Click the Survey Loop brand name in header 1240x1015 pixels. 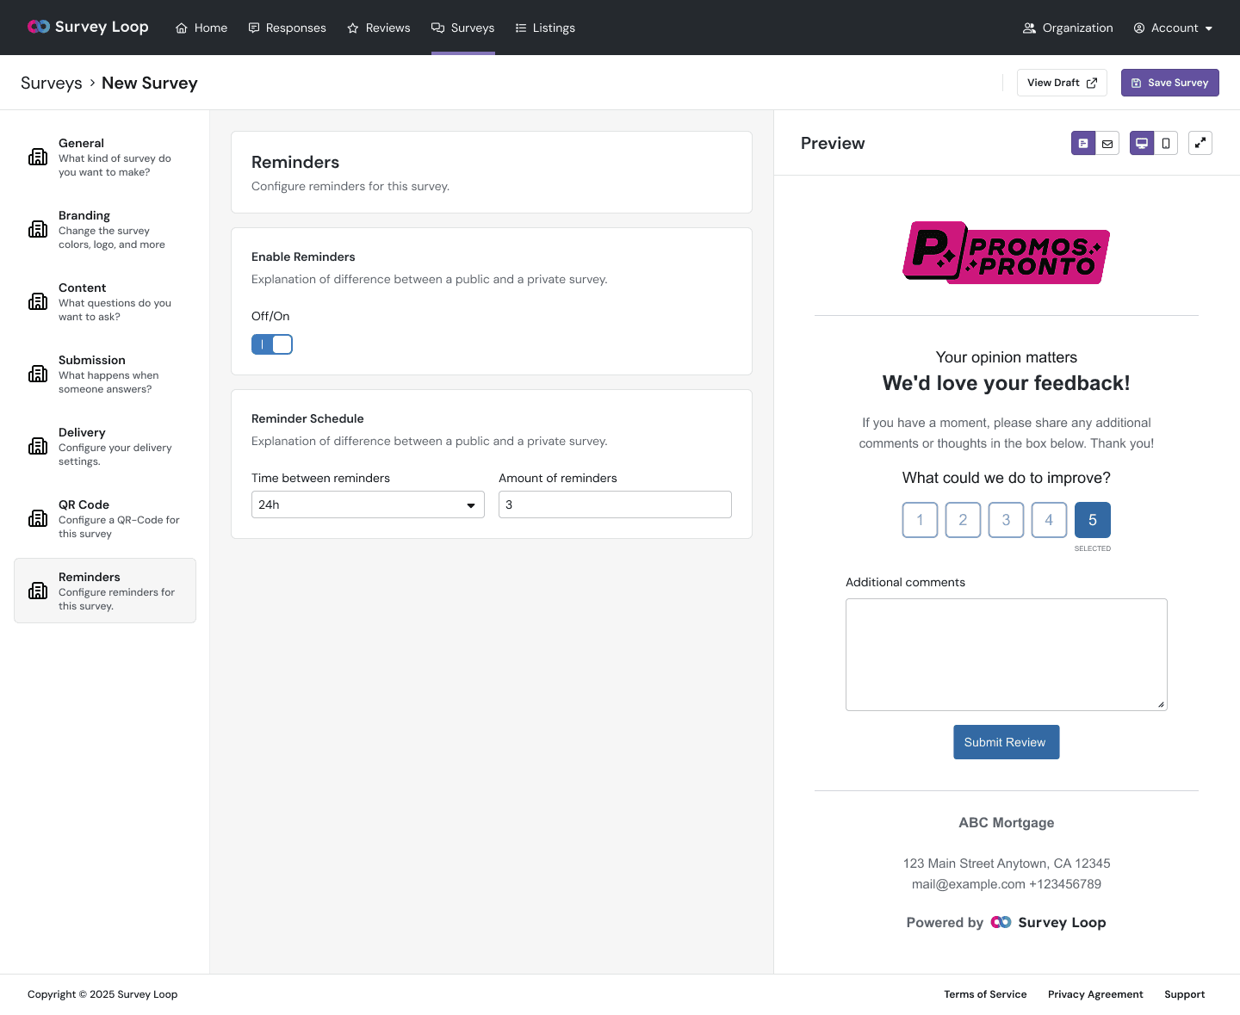102,27
